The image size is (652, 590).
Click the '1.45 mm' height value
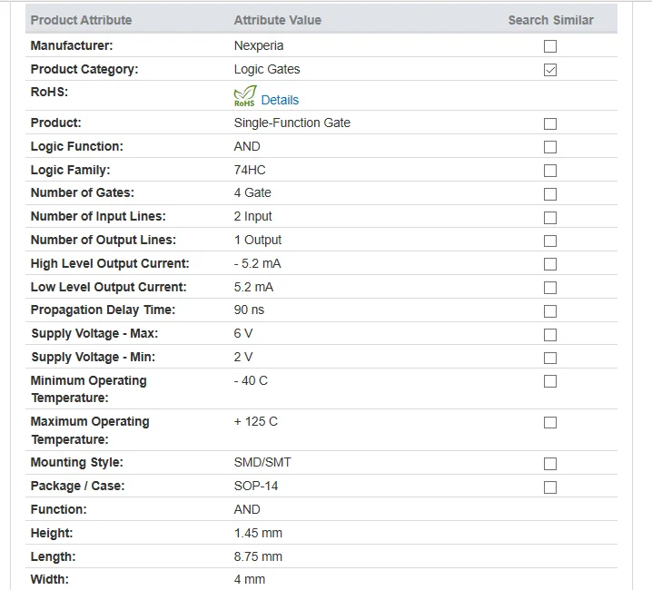click(x=258, y=533)
